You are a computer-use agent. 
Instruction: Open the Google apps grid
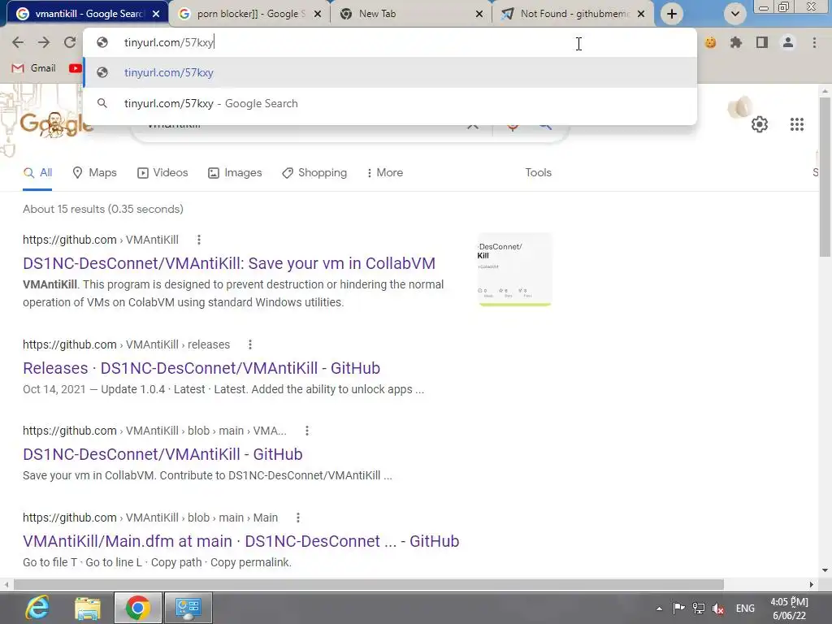[797, 124]
